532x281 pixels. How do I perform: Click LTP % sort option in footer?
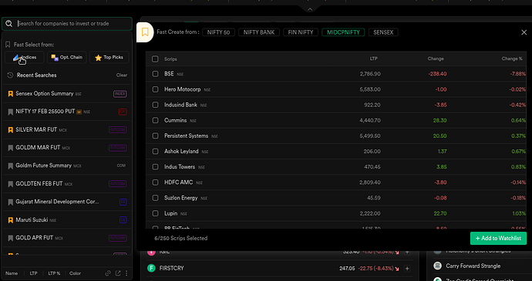tap(54, 273)
